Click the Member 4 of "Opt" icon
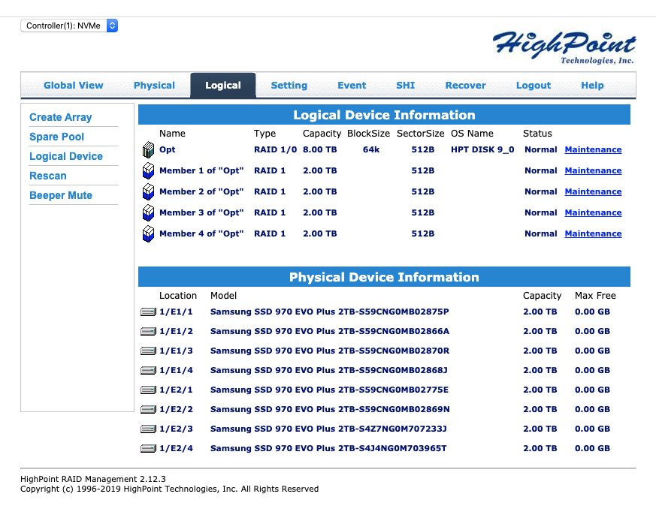Viewport: 656px width, 524px height. 148,233
